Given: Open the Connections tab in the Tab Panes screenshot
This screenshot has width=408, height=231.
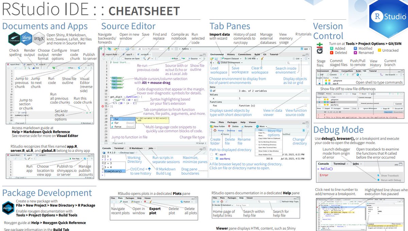Looking at the screenshot, I should pos(244,54).
